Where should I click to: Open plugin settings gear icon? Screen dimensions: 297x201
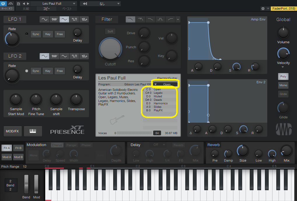click(263, 8)
